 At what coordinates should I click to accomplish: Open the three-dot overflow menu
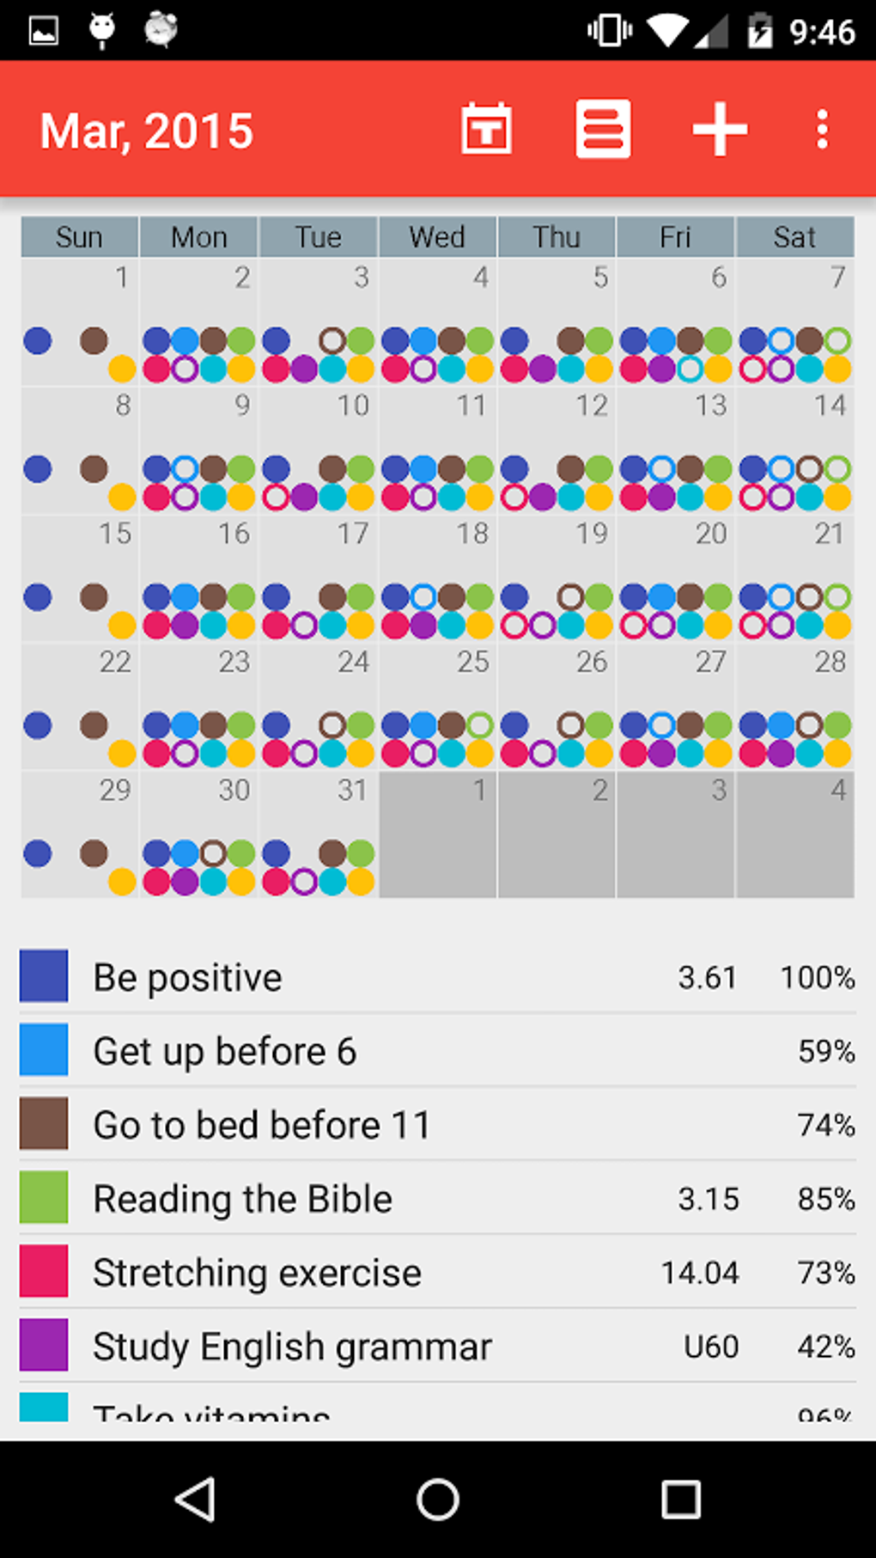(822, 130)
